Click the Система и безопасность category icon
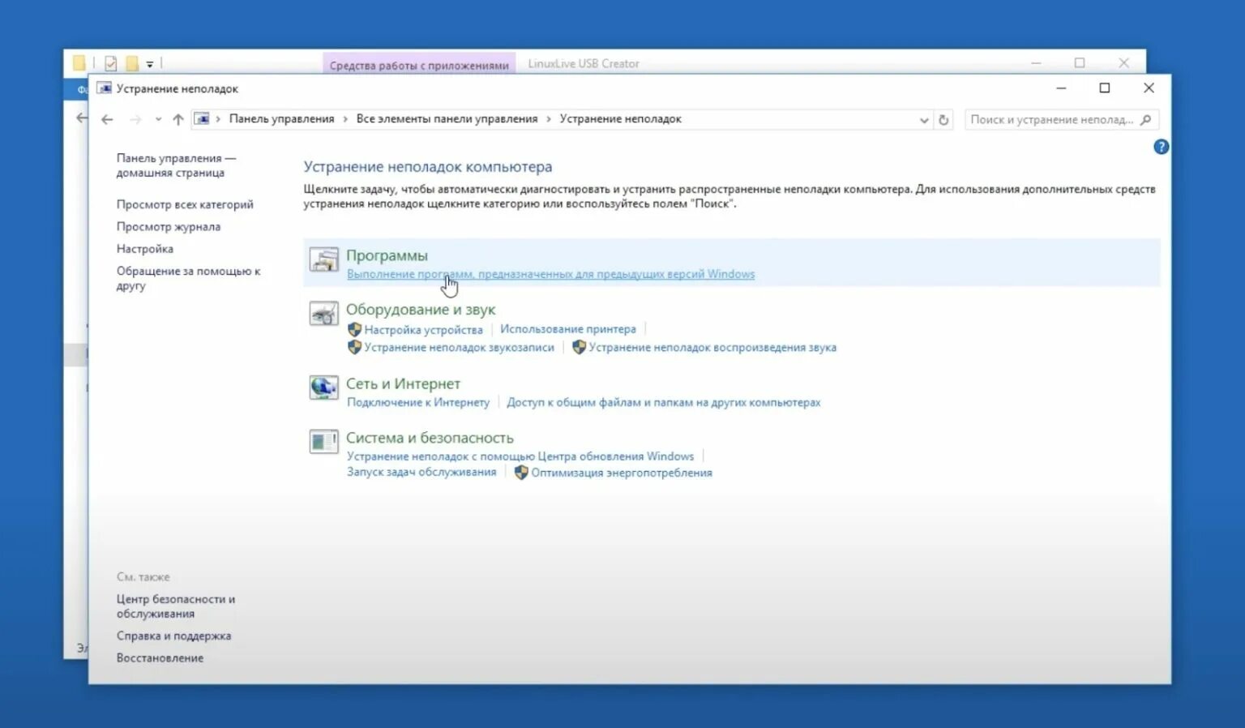The width and height of the screenshot is (1245, 728). (x=323, y=442)
